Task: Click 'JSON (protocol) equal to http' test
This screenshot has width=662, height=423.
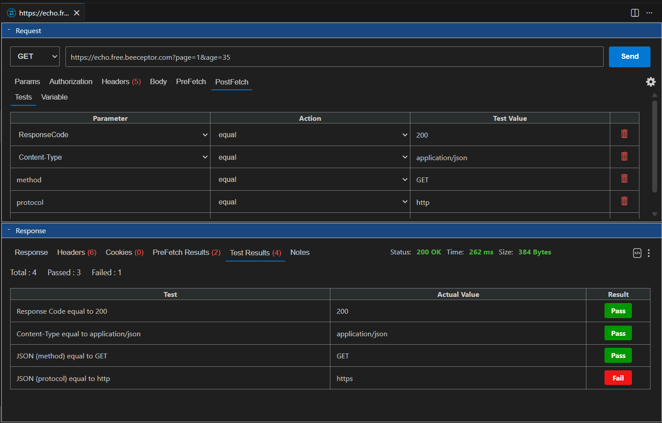Action: pyautogui.click(x=63, y=378)
